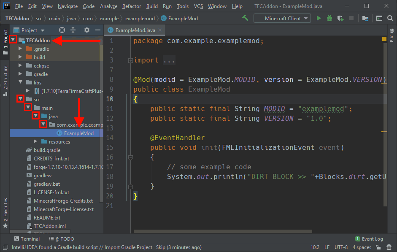Open the Refactor menu
Image resolution: width=397 pixels, height=252 pixels.
click(x=132, y=6)
